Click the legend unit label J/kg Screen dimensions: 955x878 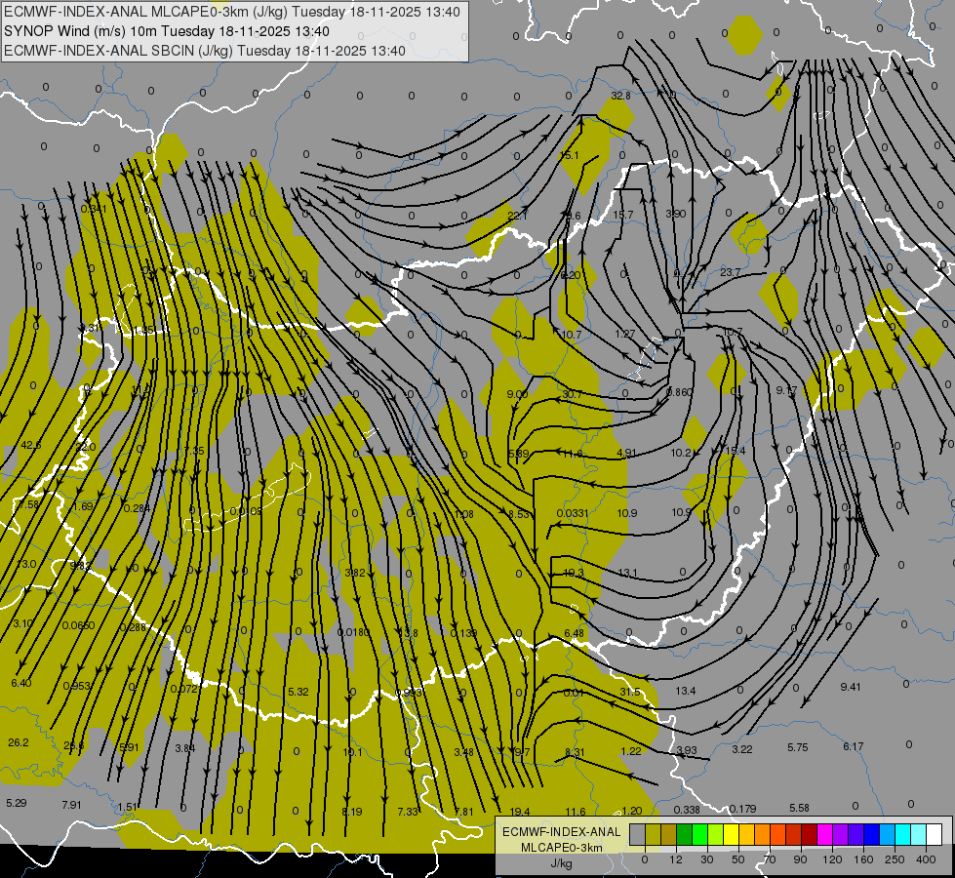point(561,863)
